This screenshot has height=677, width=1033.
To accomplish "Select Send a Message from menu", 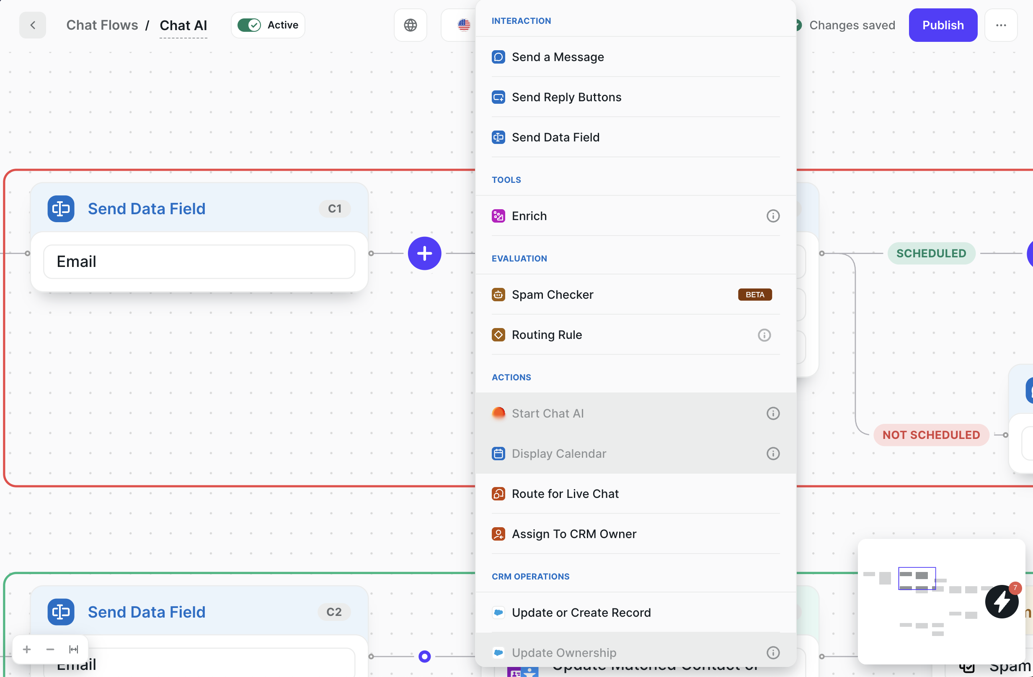I will [x=635, y=57].
